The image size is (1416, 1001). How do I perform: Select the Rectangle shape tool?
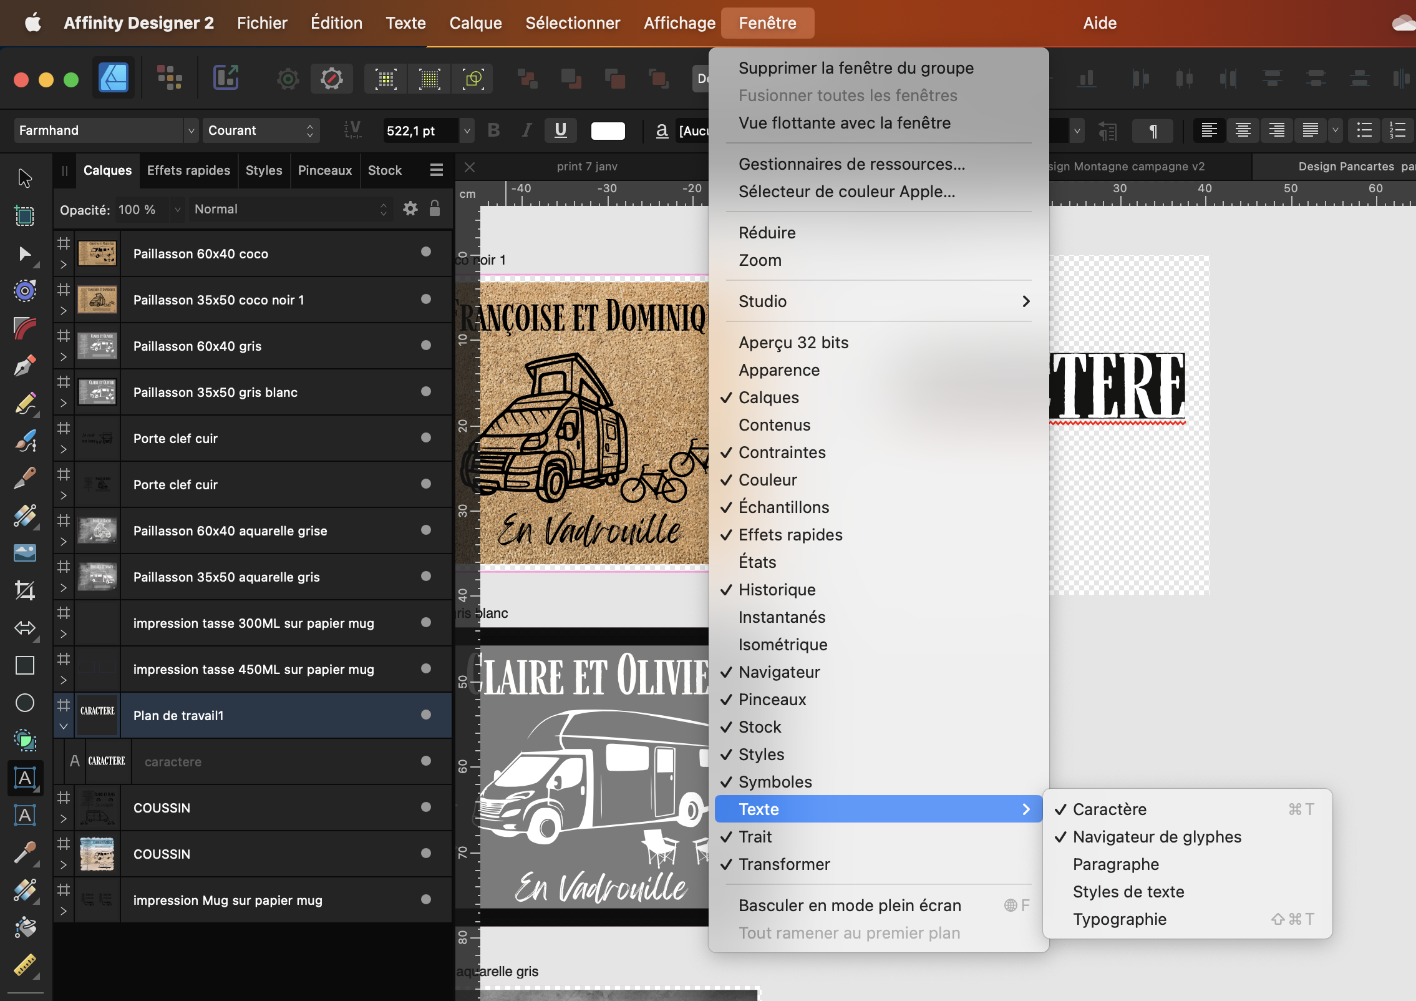(x=24, y=665)
